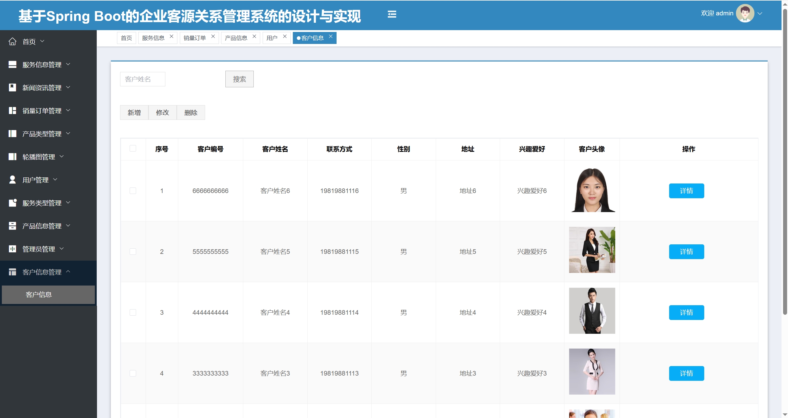The height and width of the screenshot is (418, 788).
Task: Click the 服务类型管理 sidebar icon
Action: [12, 203]
